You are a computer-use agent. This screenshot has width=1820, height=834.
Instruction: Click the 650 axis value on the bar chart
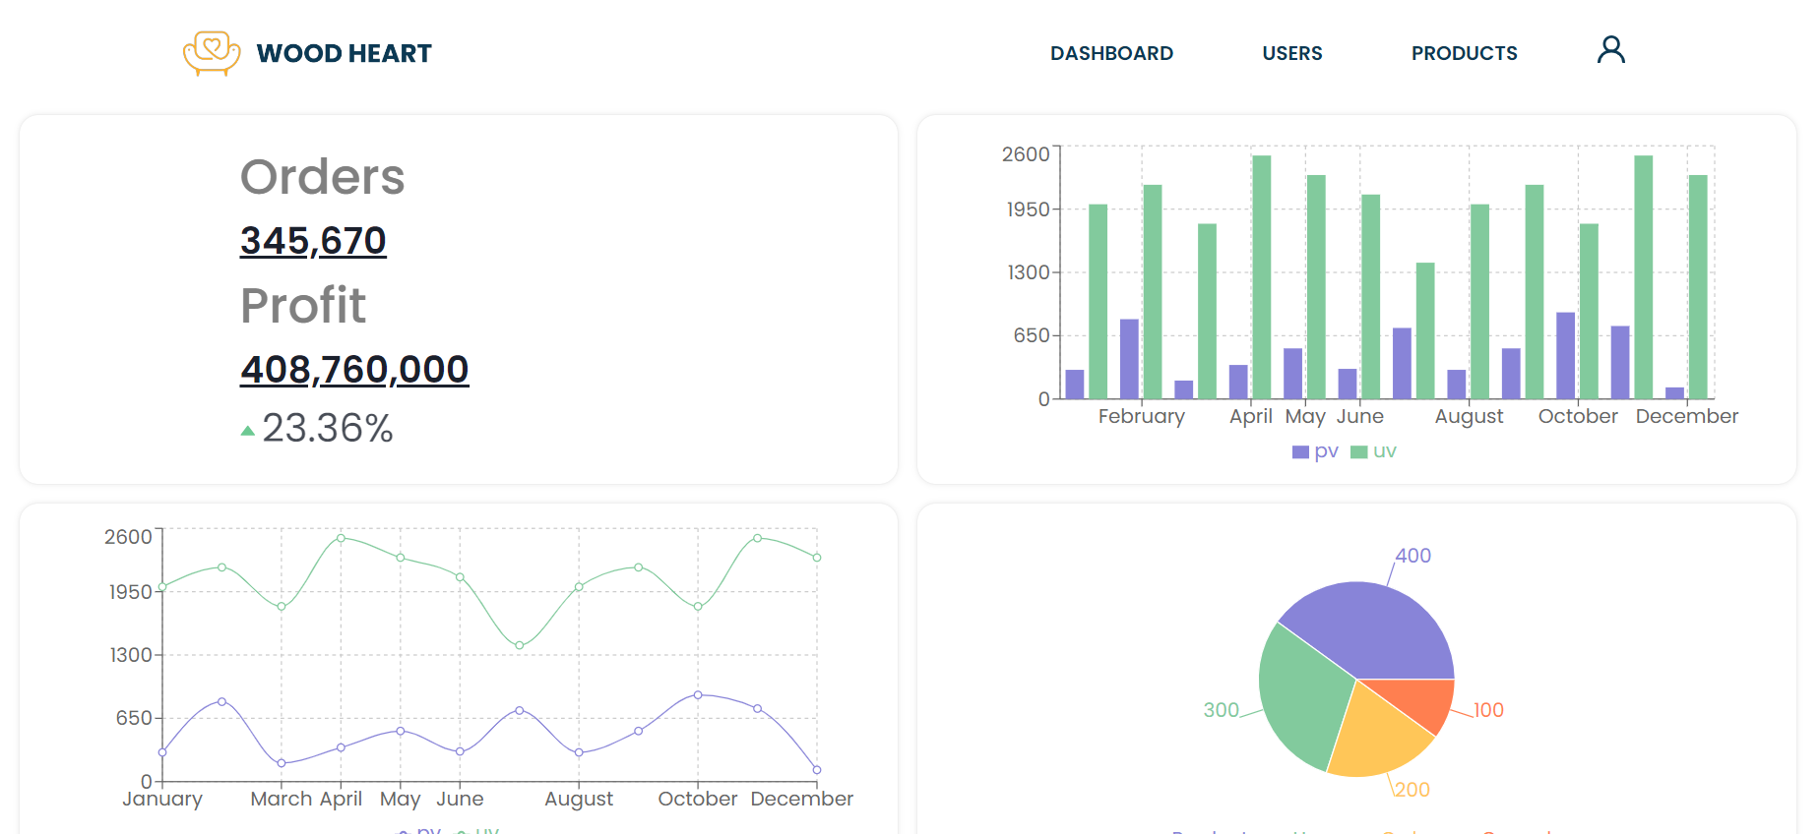pyautogui.click(x=1032, y=335)
